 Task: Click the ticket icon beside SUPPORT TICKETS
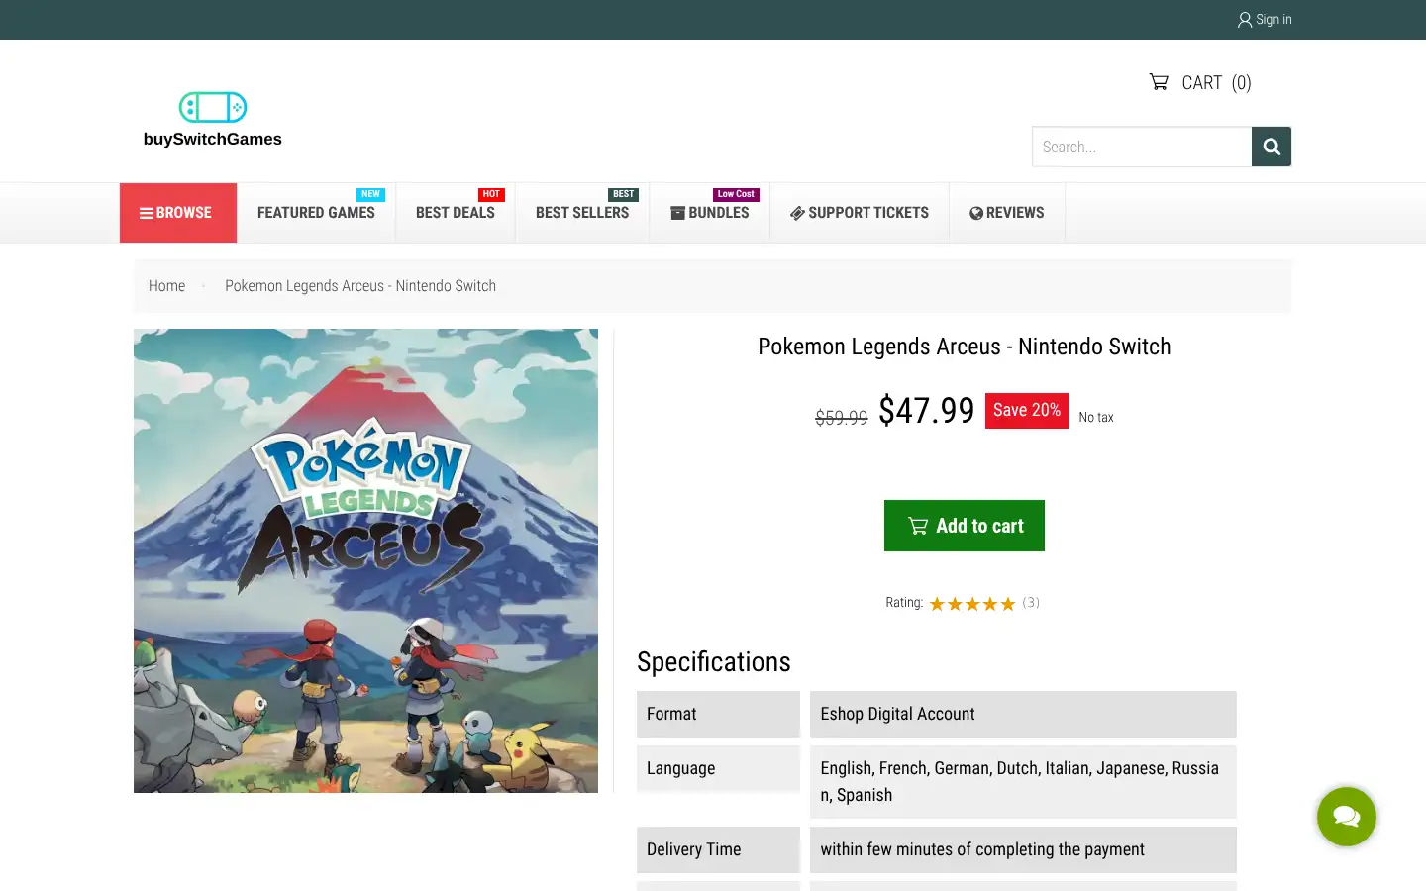coord(797,213)
